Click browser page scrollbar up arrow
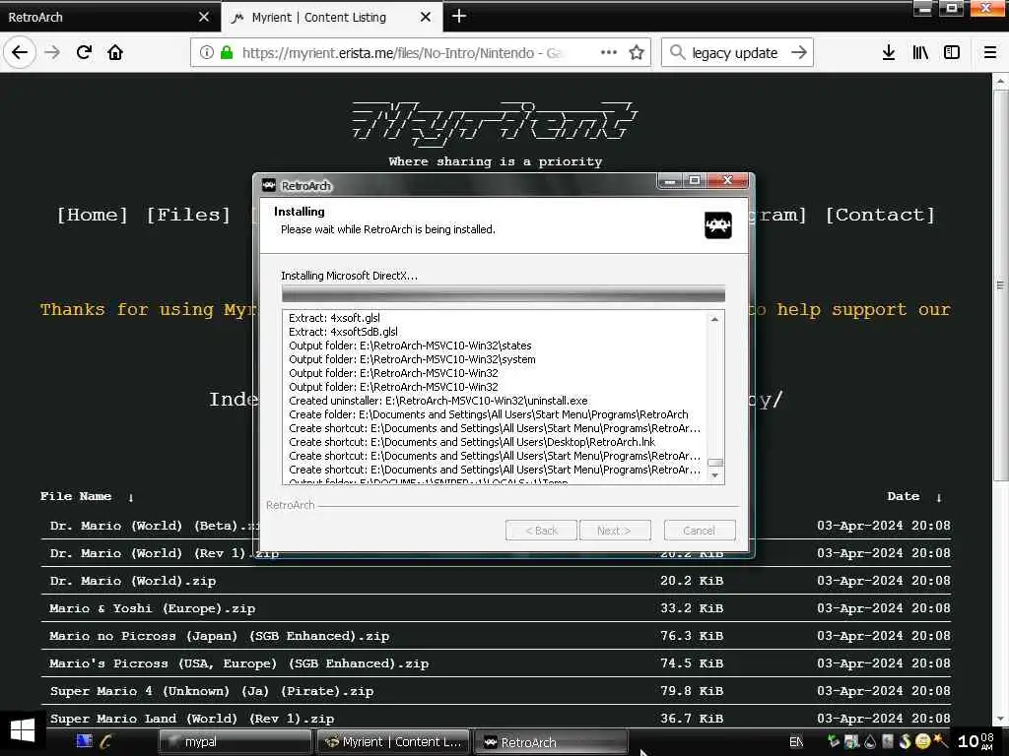The height and width of the screenshot is (756, 1009). tap(1000, 82)
